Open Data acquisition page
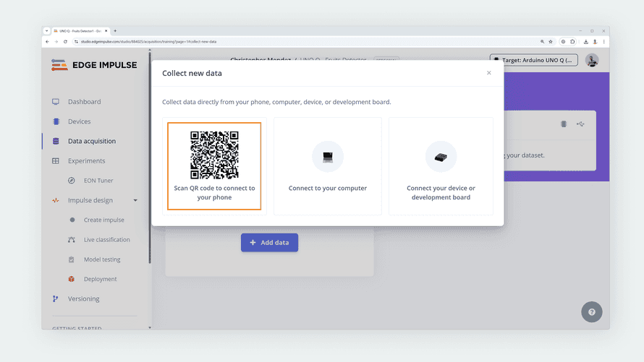Image resolution: width=644 pixels, height=362 pixels. (x=92, y=141)
